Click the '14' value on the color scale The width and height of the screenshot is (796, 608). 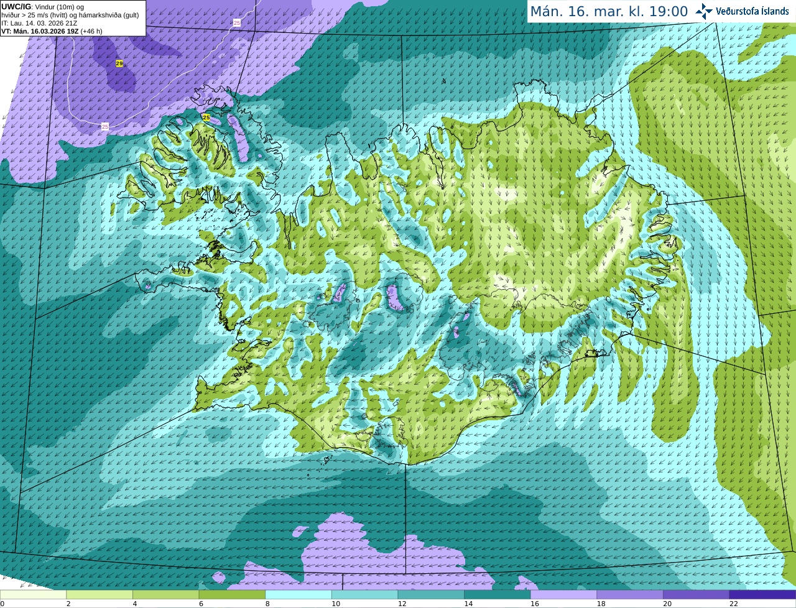pos(468,604)
